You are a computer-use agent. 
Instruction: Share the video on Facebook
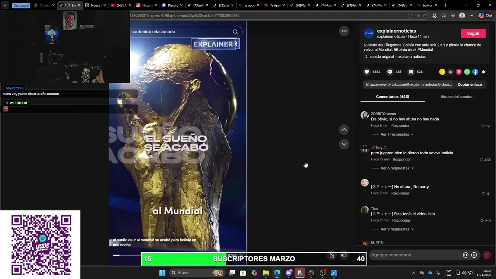475,72
